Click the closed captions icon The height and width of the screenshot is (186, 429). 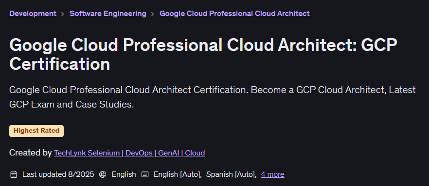coord(145,174)
